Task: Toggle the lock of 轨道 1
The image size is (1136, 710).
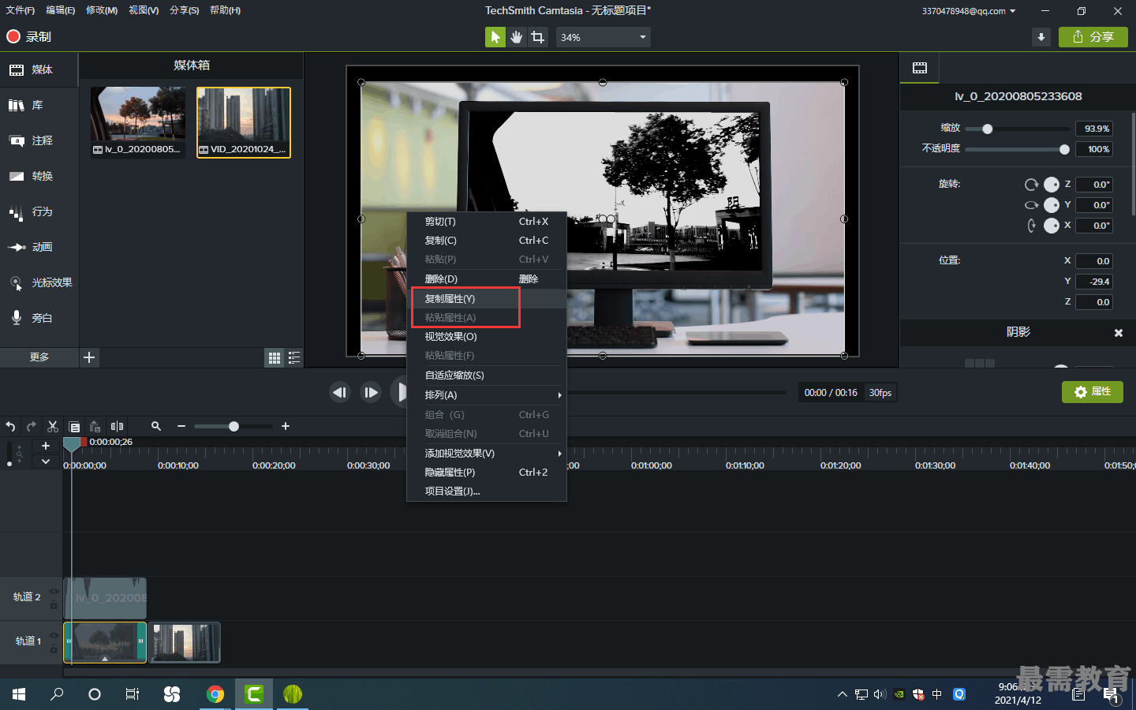Action: coord(54,649)
